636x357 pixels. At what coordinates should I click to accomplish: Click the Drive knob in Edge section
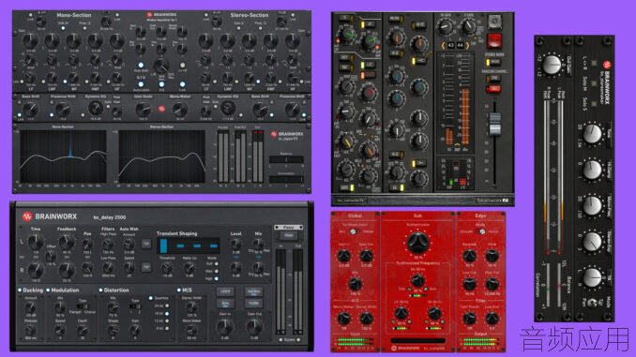492,256
